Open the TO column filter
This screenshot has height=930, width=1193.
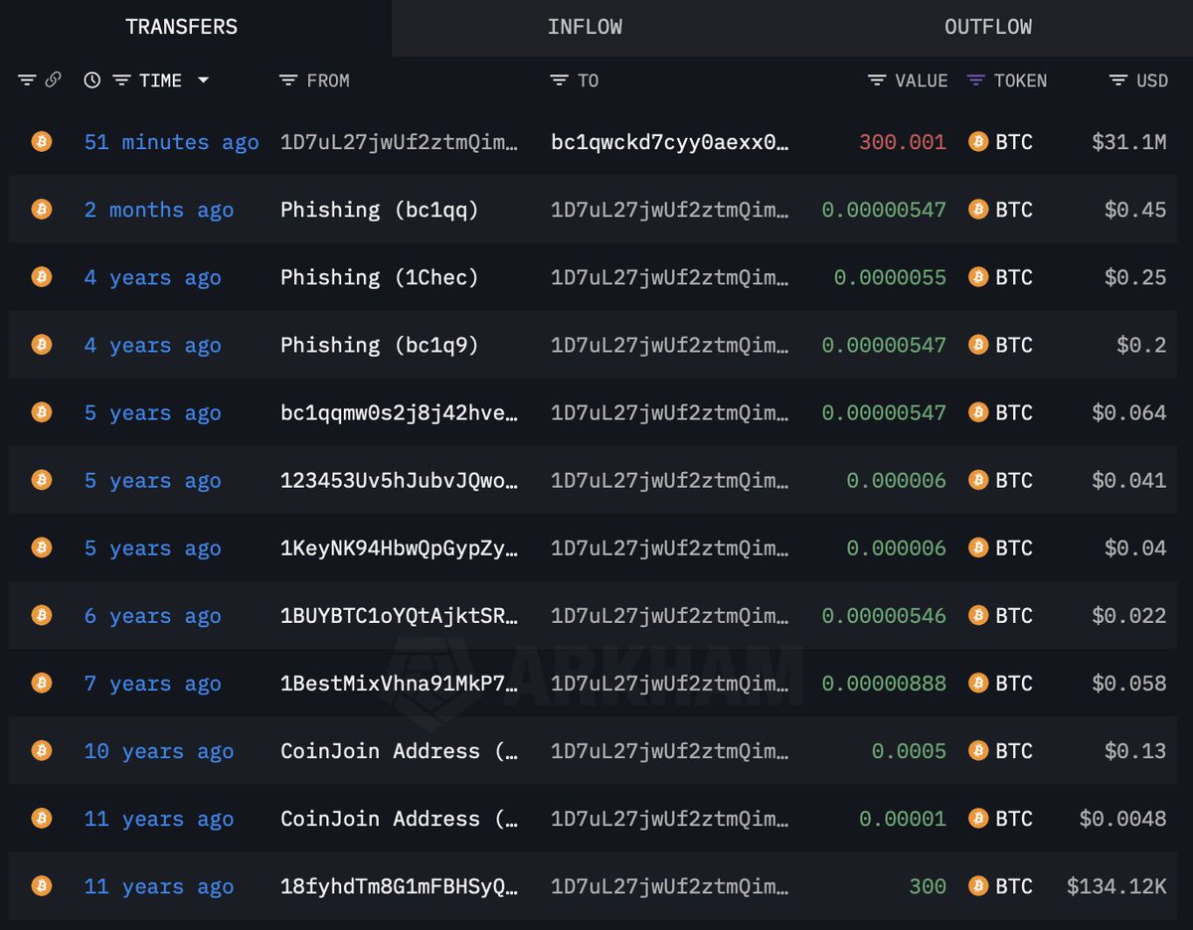pos(560,80)
